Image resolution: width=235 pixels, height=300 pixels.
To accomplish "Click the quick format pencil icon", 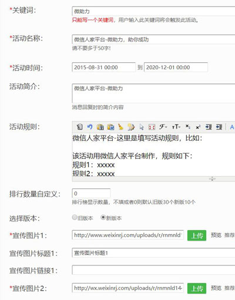I will pyautogui.click(x=131, y=127).
